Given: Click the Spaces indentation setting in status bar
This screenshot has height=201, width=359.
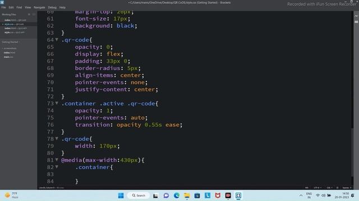Looking at the screenshot, I should pos(347,188).
